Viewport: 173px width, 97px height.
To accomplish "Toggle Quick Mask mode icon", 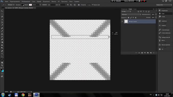I will 2,74.
